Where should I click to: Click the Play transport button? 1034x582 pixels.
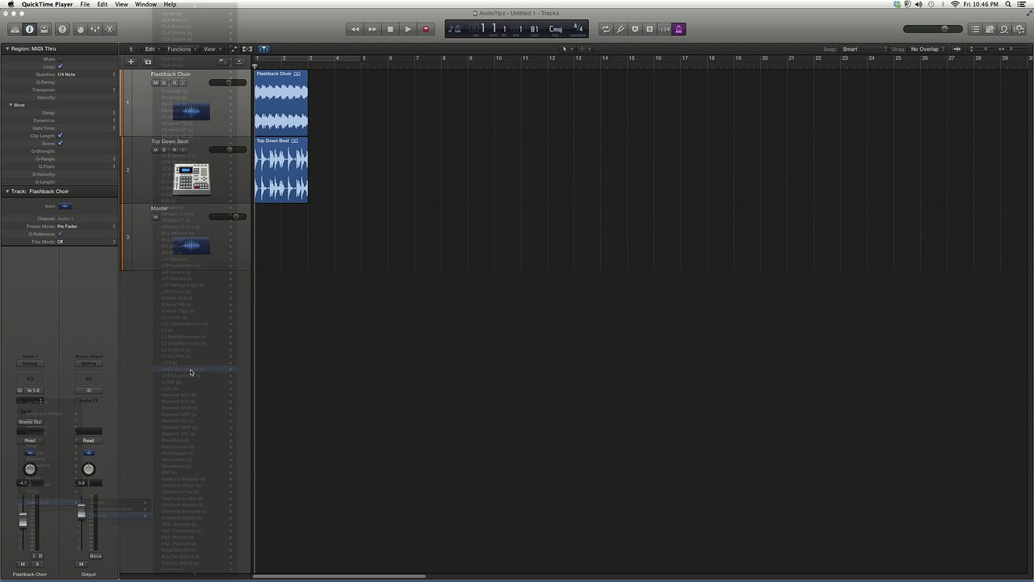pos(408,29)
